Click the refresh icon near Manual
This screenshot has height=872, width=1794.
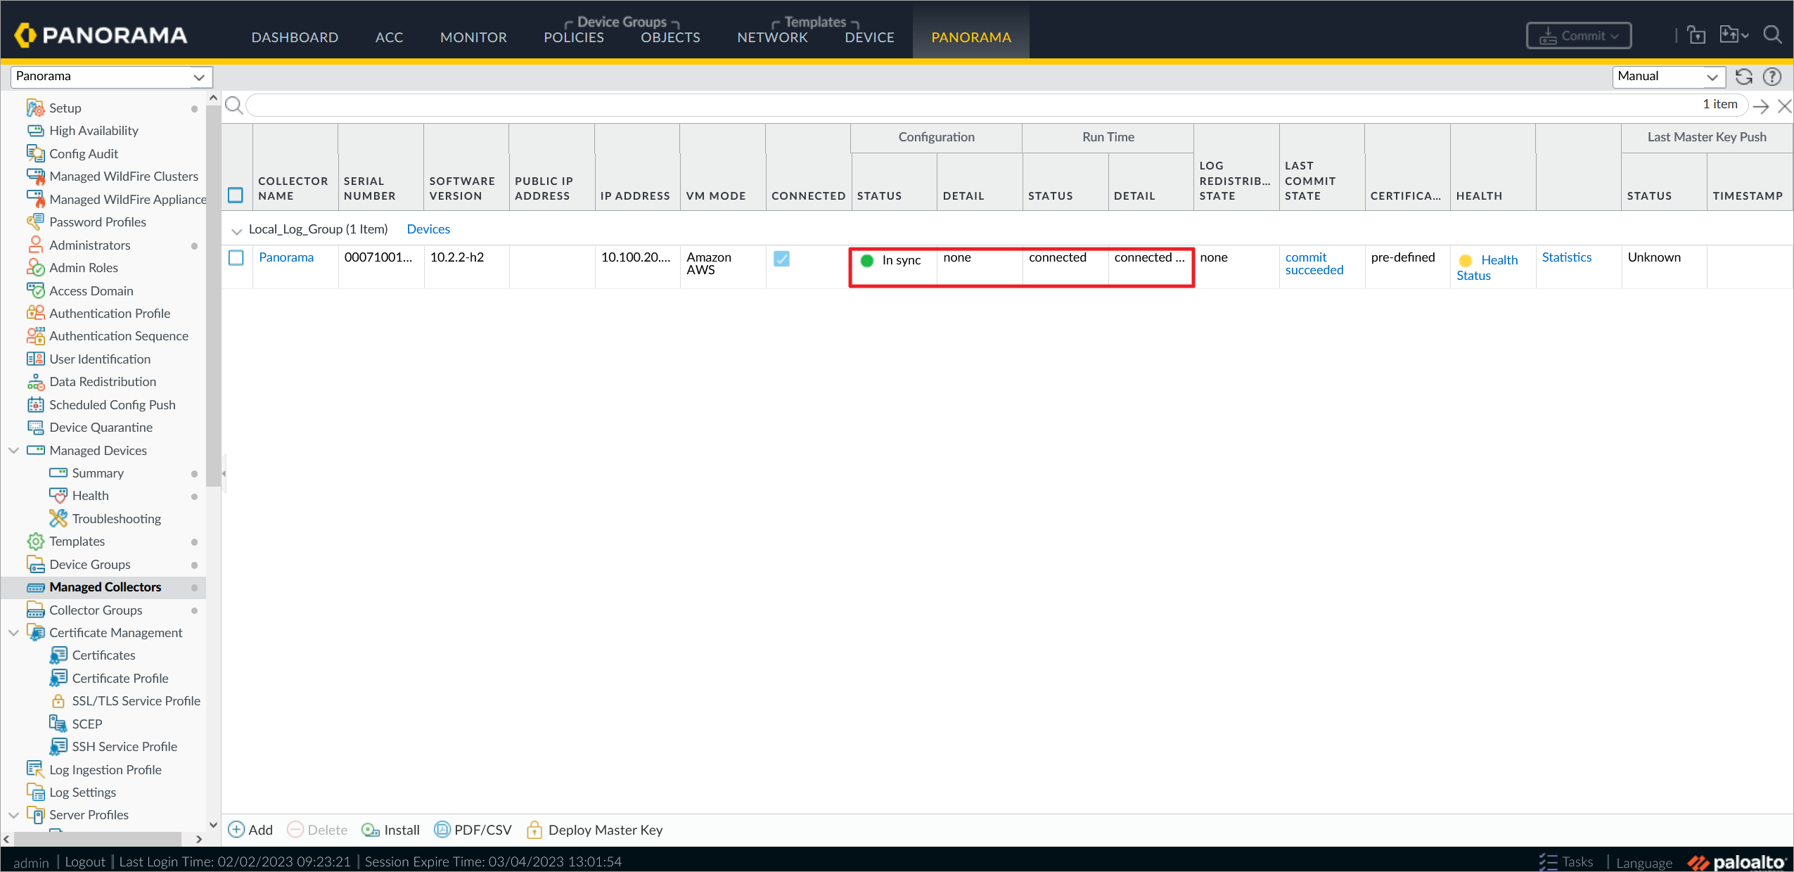(1744, 76)
